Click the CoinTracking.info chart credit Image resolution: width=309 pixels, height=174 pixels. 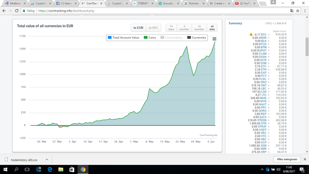coord(209,135)
